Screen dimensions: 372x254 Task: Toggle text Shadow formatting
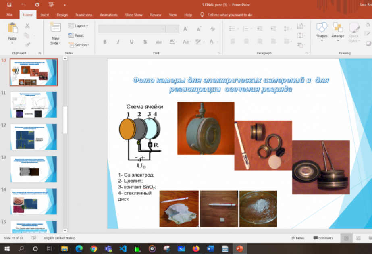145,42
